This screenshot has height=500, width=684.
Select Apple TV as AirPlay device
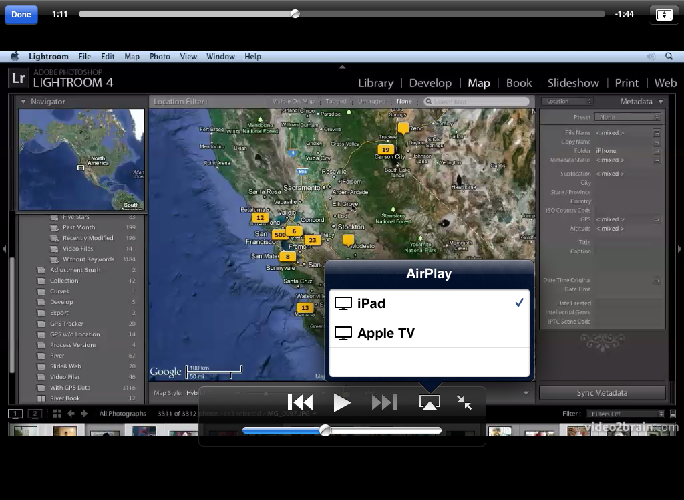430,333
